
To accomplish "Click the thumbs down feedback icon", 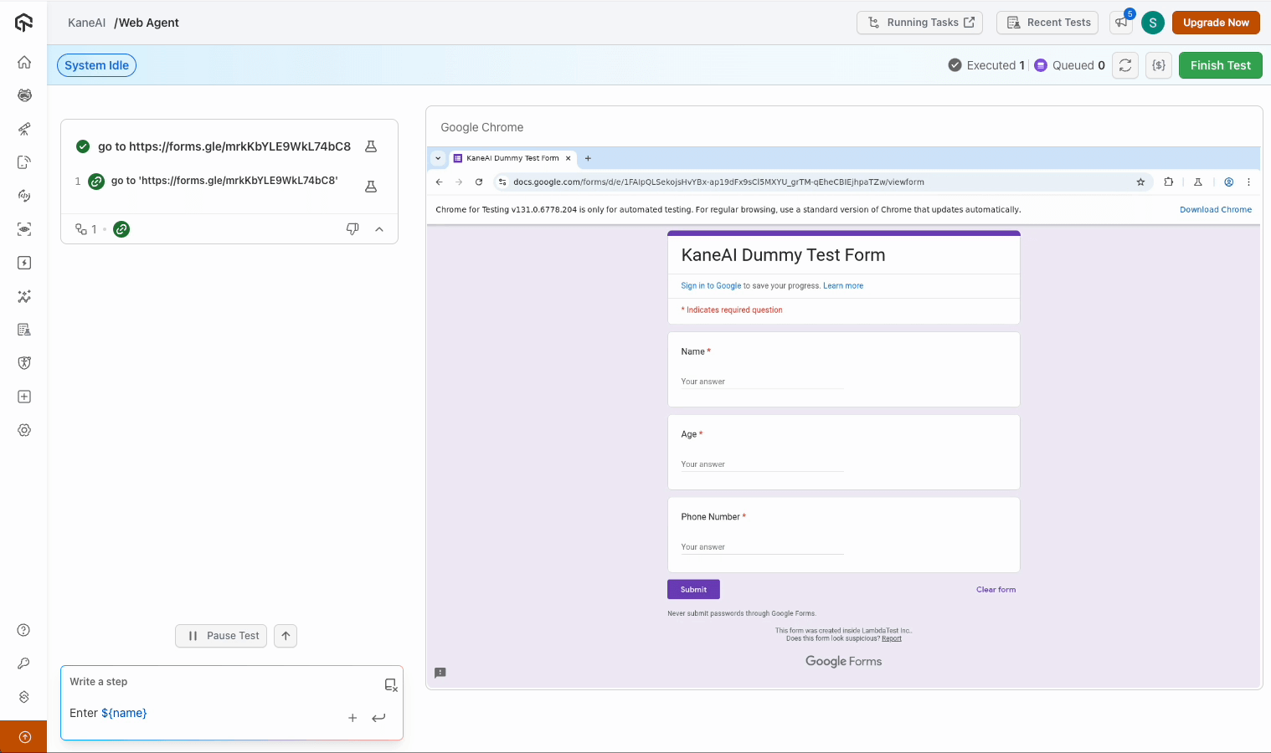I will (352, 229).
